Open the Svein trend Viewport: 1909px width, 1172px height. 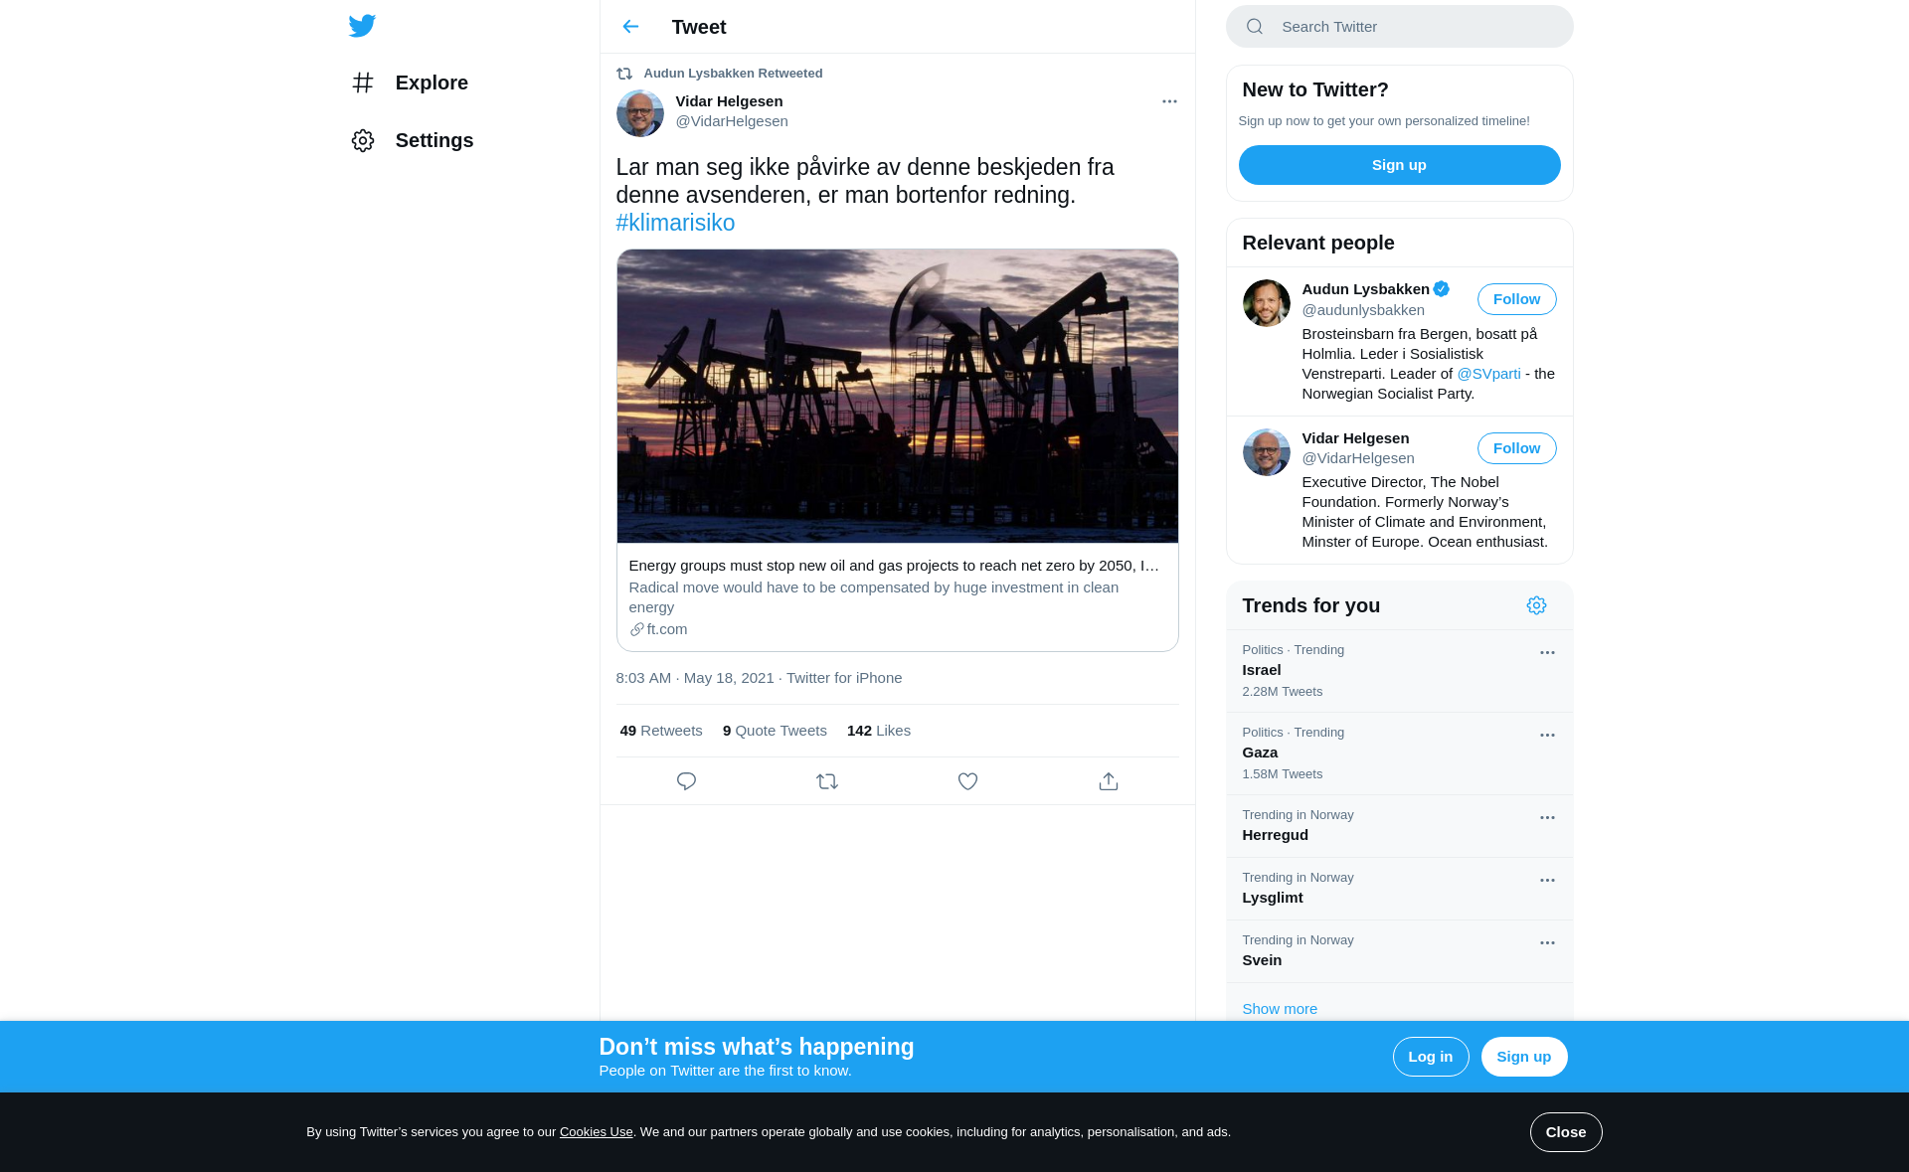click(x=1399, y=951)
